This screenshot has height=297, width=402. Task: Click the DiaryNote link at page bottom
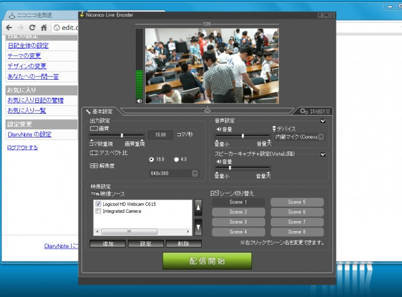(61, 246)
